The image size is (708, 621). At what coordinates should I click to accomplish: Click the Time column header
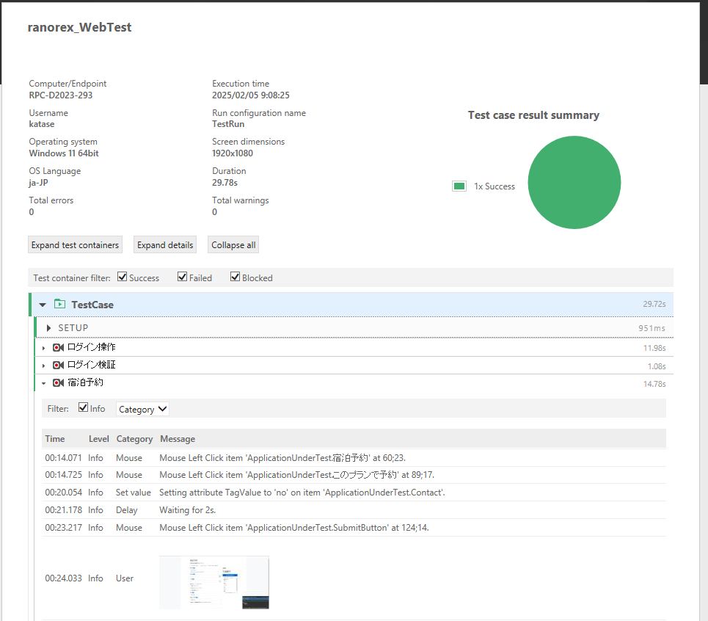click(55, 438)
